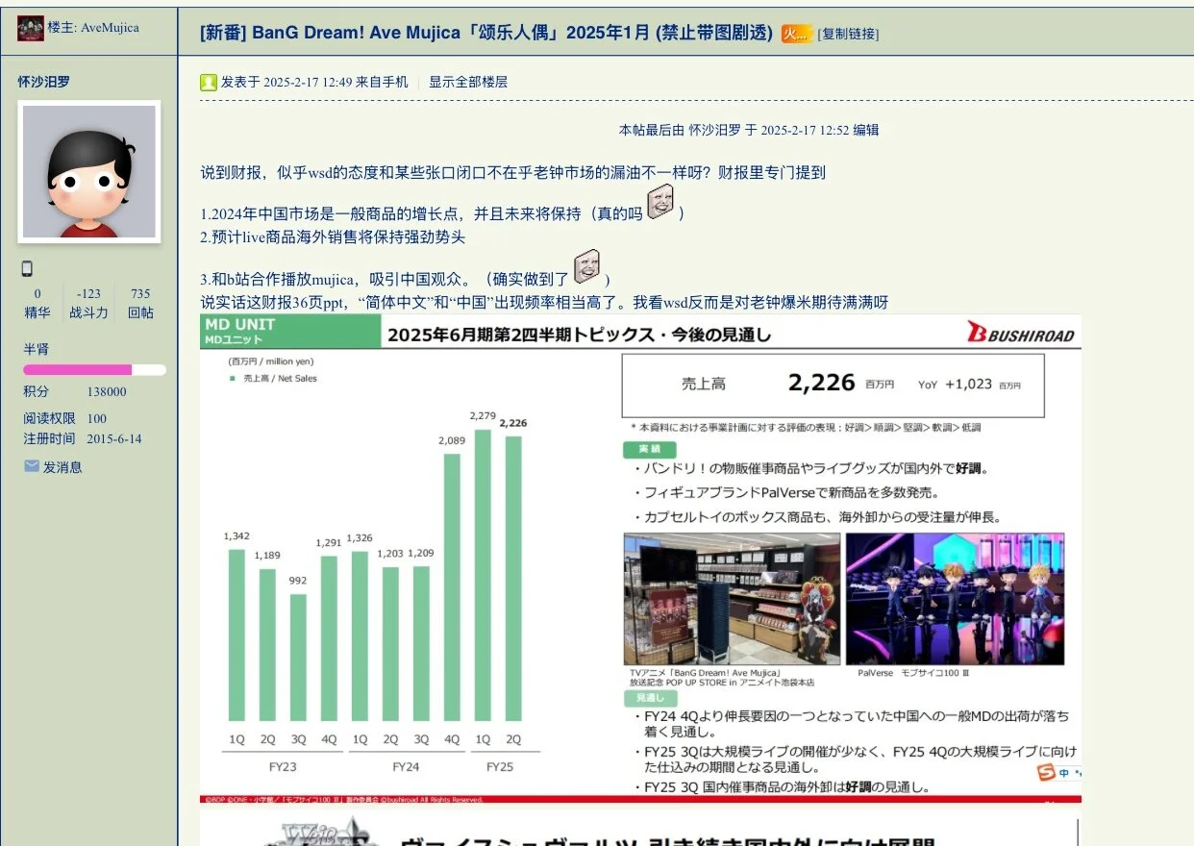This screenshot has height=846, width=1194.
Task: Select the 阅读权限 100 line
Action: coord(65,419)
